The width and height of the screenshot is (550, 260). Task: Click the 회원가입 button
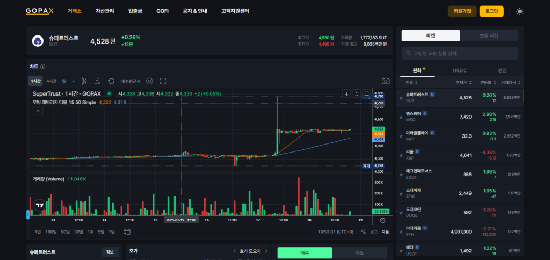462,11
